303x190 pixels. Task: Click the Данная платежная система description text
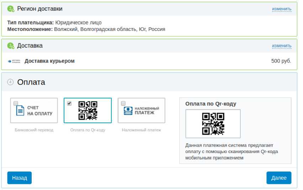[232, 151]
